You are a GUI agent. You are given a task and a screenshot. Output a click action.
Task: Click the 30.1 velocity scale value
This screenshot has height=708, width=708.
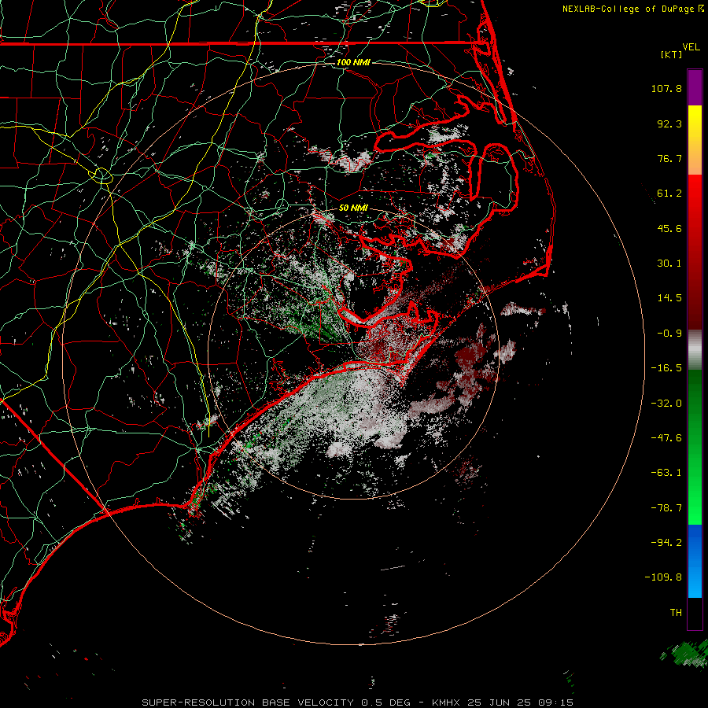pyautogui.click(x=669, y=264)
